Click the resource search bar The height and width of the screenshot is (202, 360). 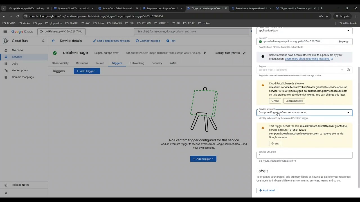(x=192, y=31)
